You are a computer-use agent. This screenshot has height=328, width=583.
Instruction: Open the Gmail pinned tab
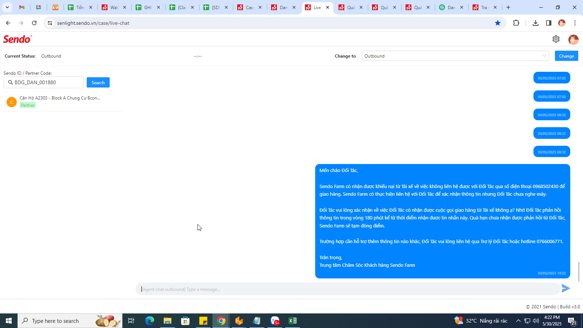point(22,7)
